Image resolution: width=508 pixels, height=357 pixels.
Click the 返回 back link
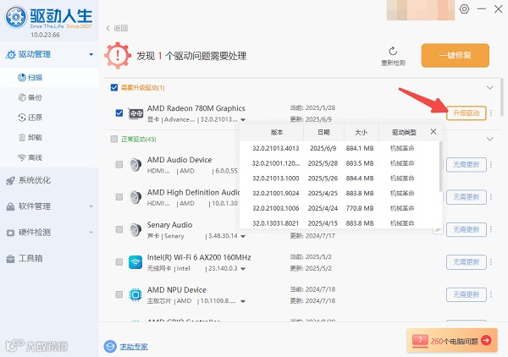pyautogui.click(x=120, y=28)
